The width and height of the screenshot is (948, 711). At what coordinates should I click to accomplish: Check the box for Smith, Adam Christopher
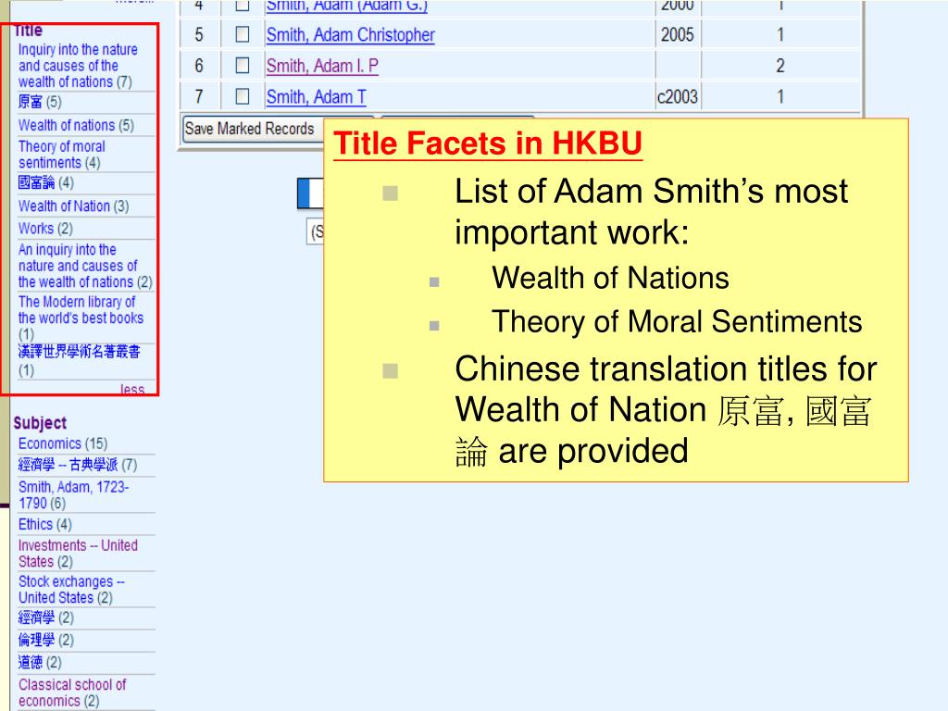tap(242, 34)
